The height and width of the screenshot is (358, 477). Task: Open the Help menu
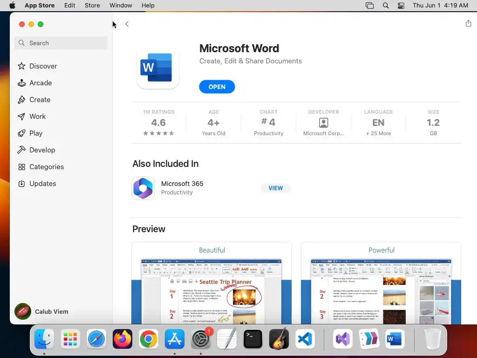point(148,6)
